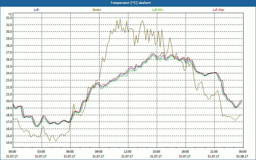Screen dimensions: 256x160
Task: Click the 30,0 y-axis label
Action: (x=9, y=32)
